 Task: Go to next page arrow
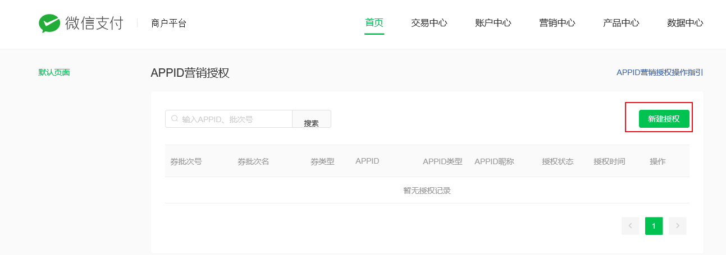point(678,226)
